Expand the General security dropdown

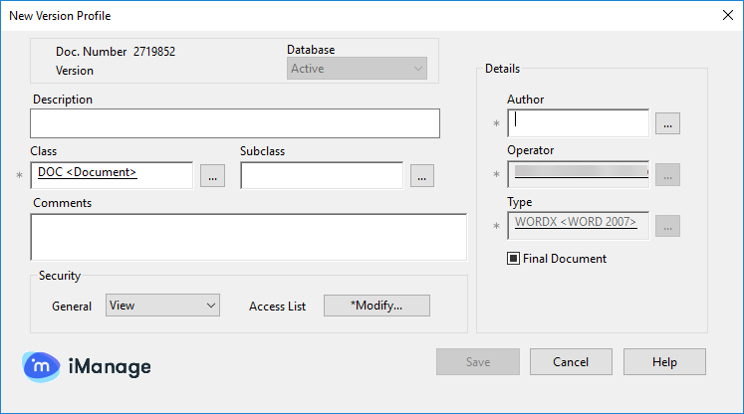tap(162, 306)
